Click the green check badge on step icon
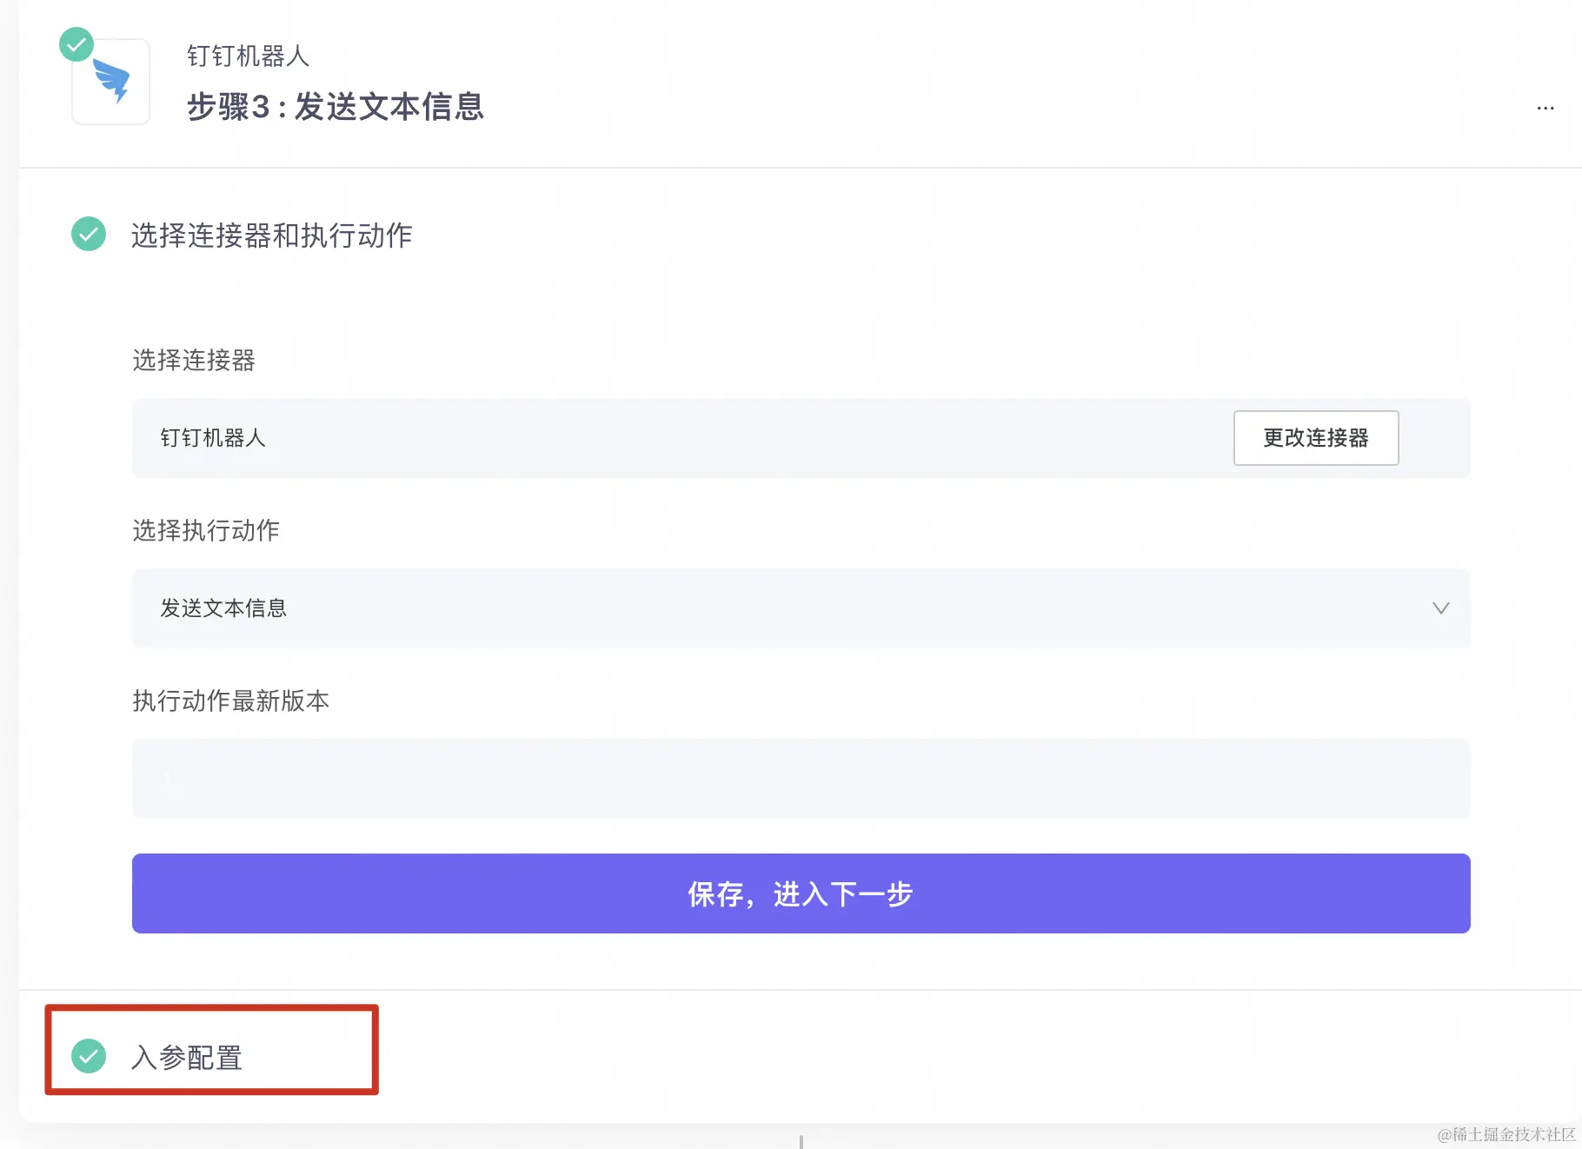The width and height of the screenshot is (1582, 1149). (76, 43)
